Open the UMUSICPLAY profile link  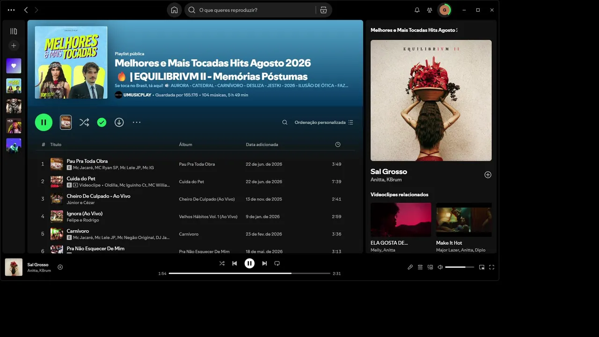point(137,95)
